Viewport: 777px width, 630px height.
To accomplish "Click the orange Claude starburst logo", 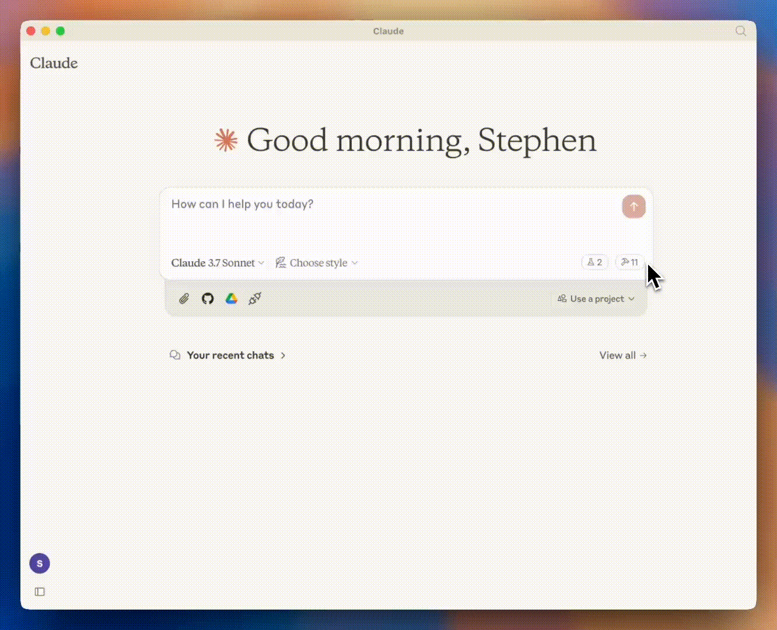I will (226, 141).
